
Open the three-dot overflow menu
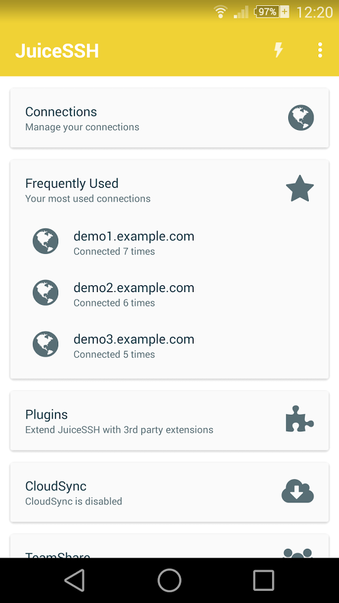pos(320,50)
